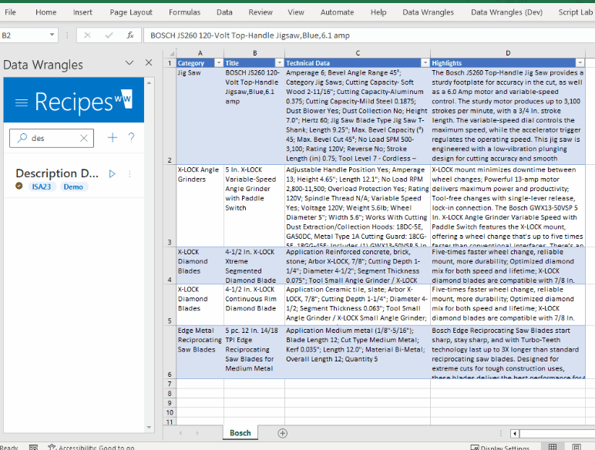The image size is (595, 450).
Task: Click the select-all corner triangle
Action: (173, 53)
